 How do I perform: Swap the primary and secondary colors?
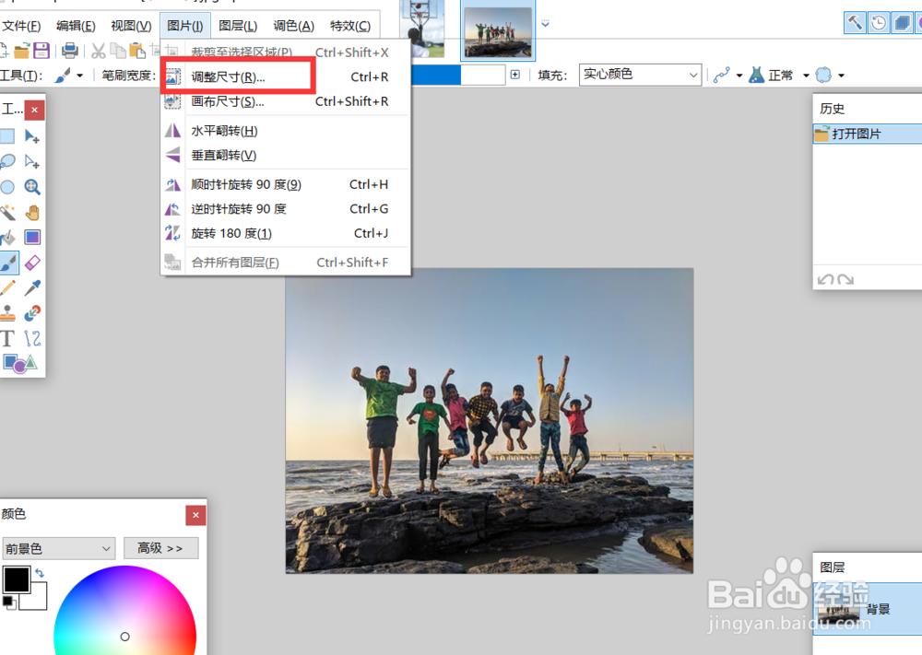pyautogui.click(x=40, y=572)
